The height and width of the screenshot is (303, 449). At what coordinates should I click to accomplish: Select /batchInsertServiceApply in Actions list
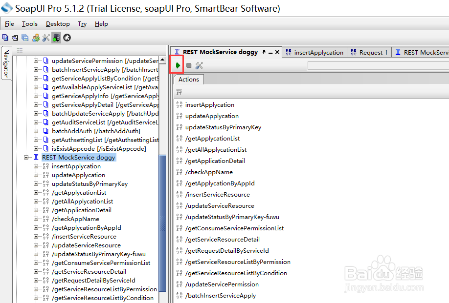221,296
